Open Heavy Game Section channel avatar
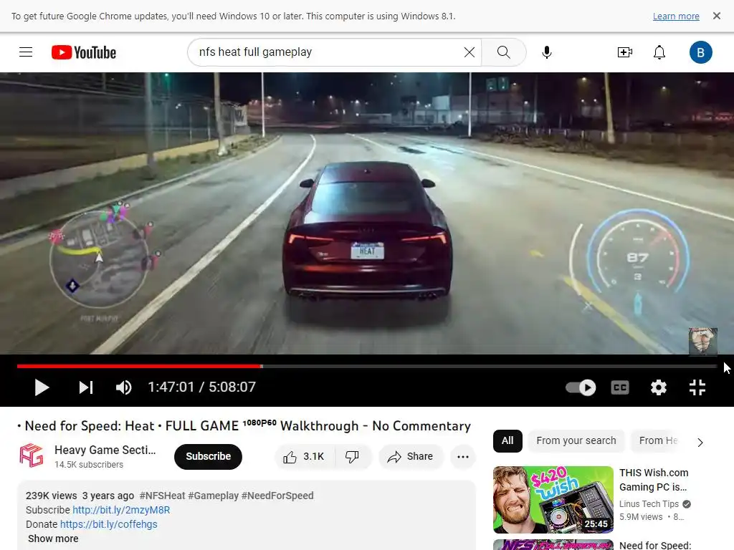734x550 pixels. 32,455
